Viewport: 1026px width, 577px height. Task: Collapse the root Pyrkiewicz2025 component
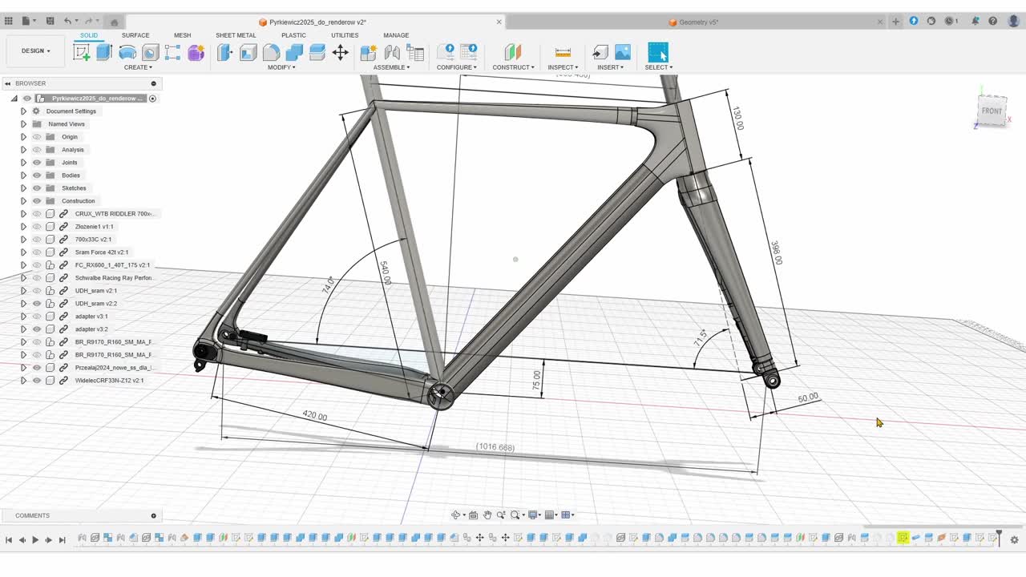[x=14, y=99]
